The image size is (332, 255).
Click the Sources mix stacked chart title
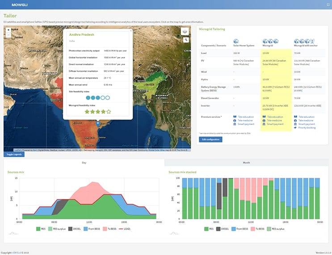coord(182,172)
